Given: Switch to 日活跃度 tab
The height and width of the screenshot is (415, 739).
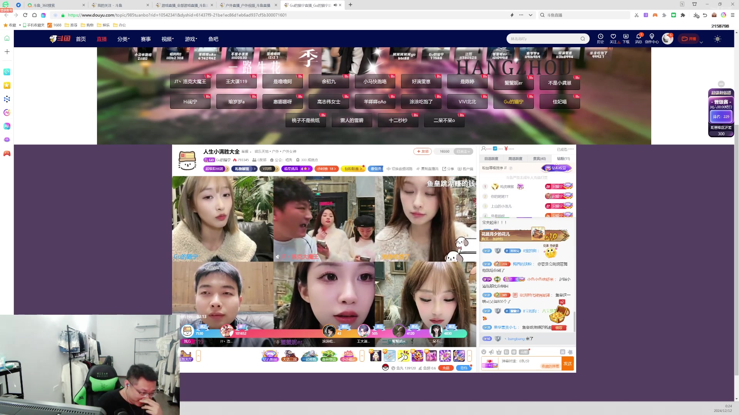Looking at the screenshot, I should [491, 159].
